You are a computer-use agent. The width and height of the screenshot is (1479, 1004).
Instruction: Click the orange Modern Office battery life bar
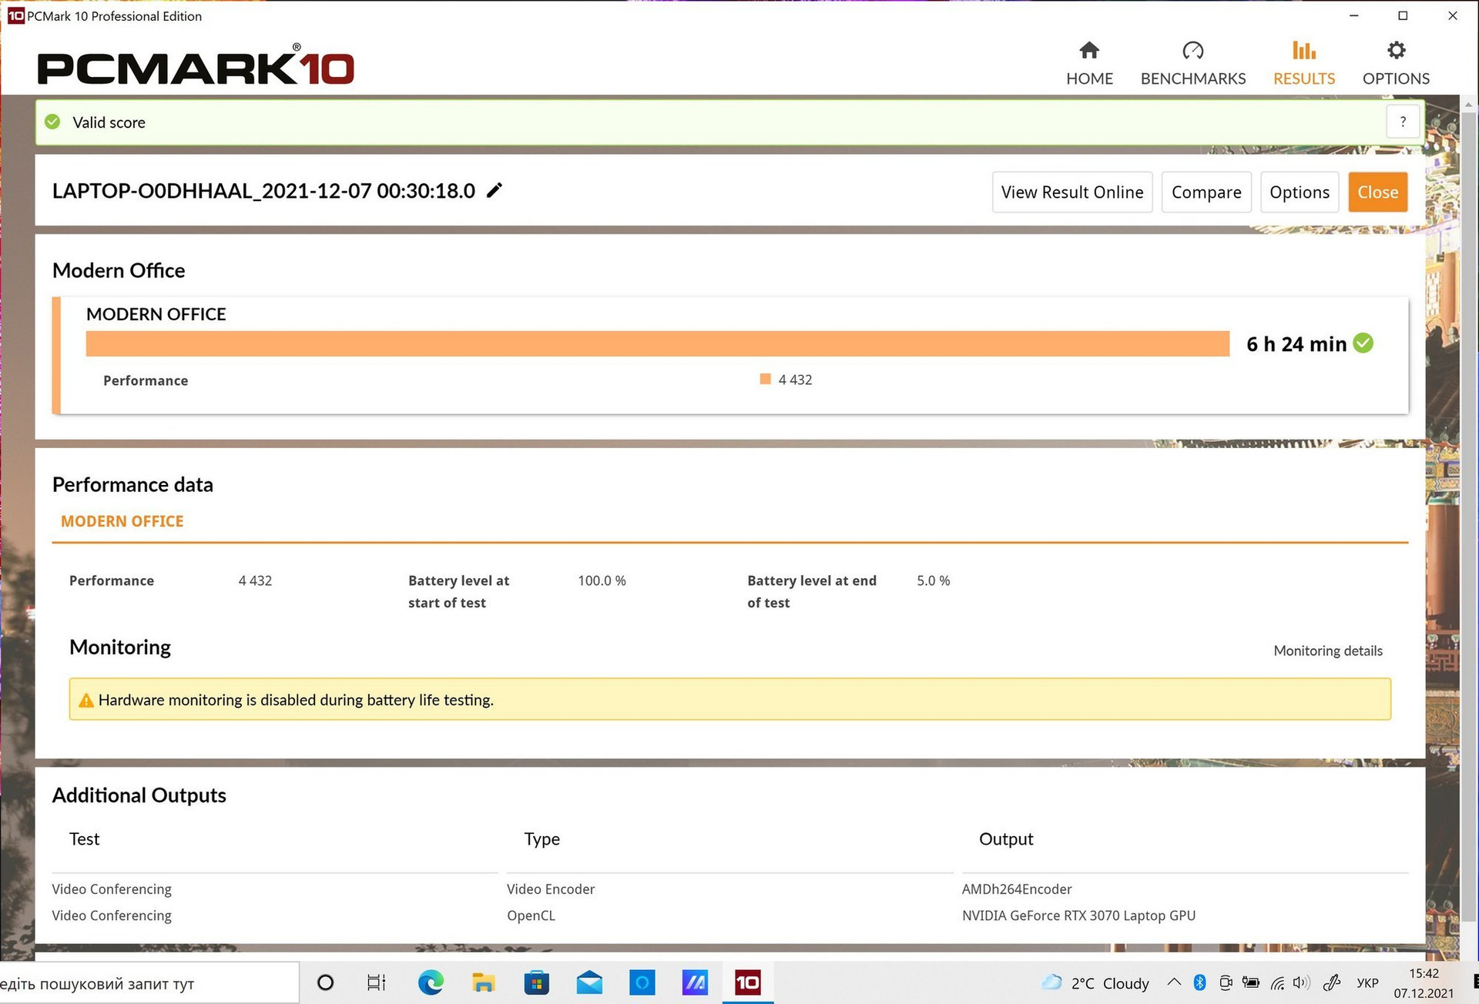657,343
